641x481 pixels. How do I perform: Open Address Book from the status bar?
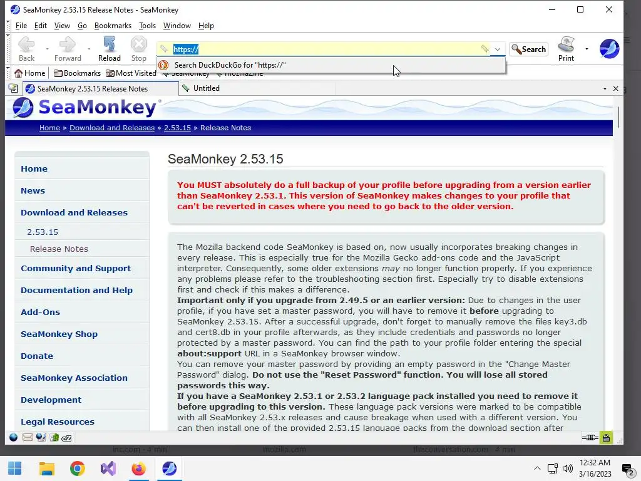pos(54,438)
